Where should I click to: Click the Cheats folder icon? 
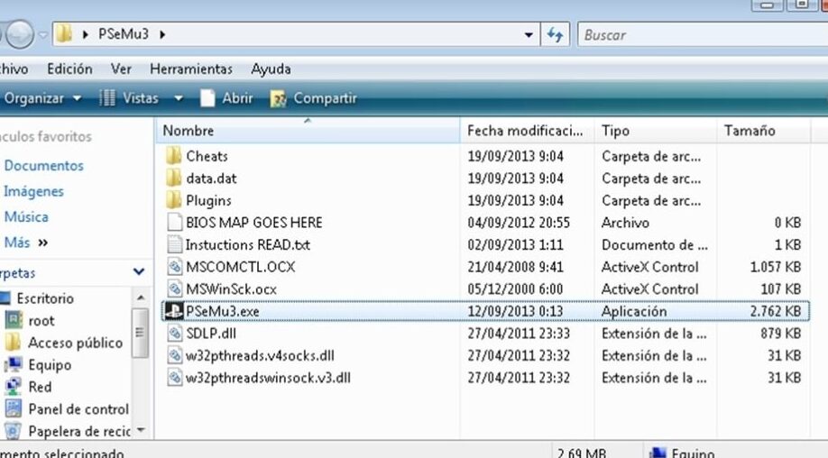tap(173, 156)
